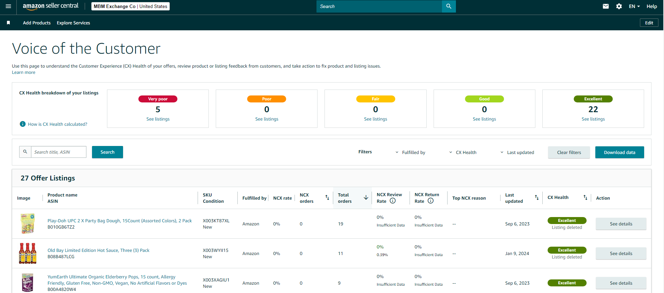Click the Excellent badge in breakdown card

tap(593, 99)
